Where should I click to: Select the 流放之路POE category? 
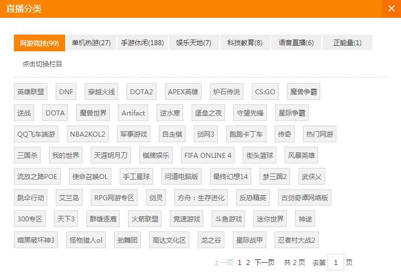pos(37,176)
